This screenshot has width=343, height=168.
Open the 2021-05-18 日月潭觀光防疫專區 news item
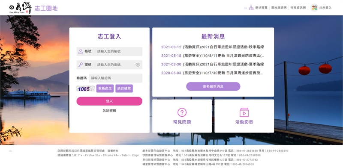(x=213, y=56)
